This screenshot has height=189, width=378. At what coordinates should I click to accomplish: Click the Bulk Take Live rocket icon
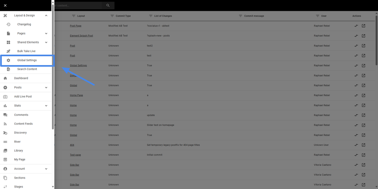(x=8, y=51)
